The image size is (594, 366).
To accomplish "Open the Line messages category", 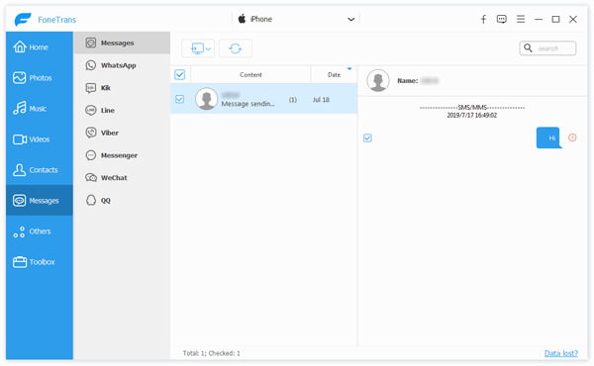I will point(122,110).
